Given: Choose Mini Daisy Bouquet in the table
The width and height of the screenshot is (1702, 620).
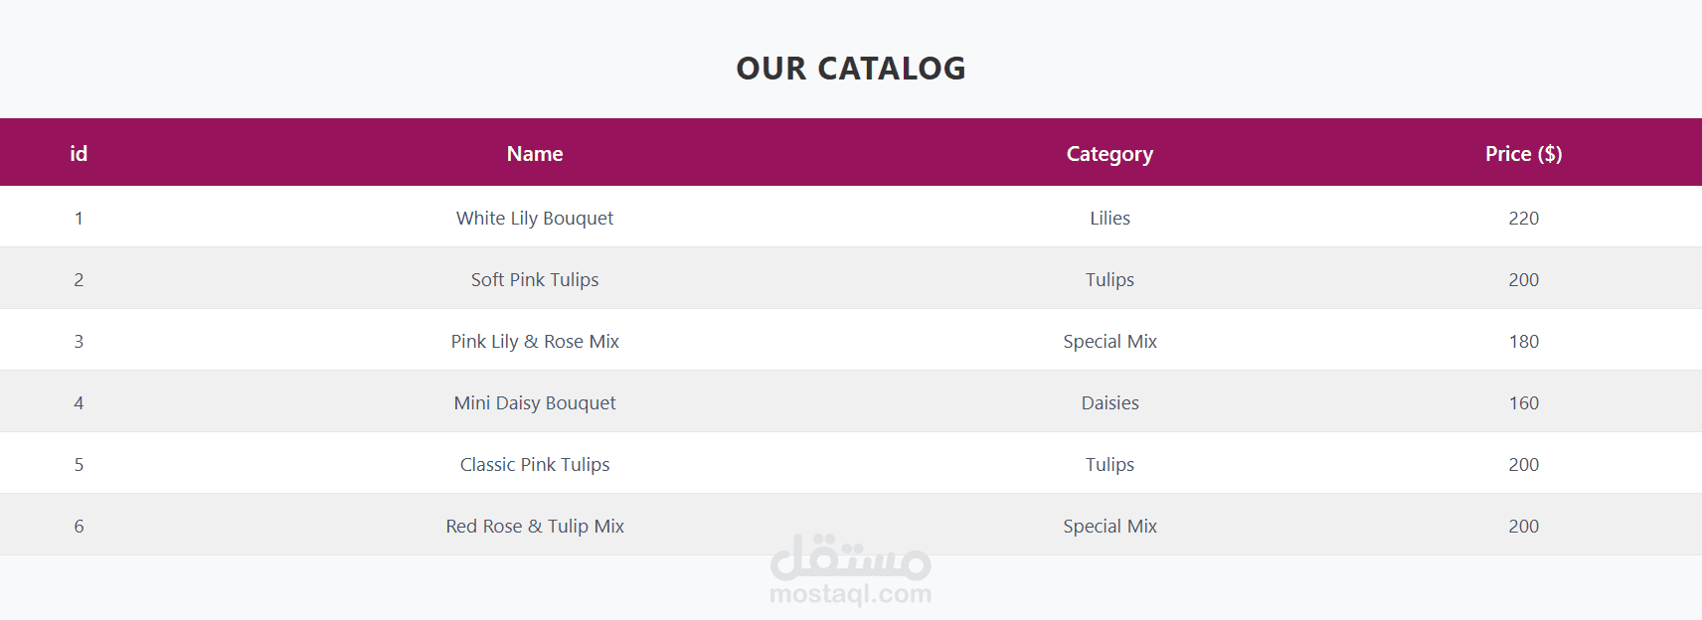Looking at the screenshot, I should (x=535, y=402).
